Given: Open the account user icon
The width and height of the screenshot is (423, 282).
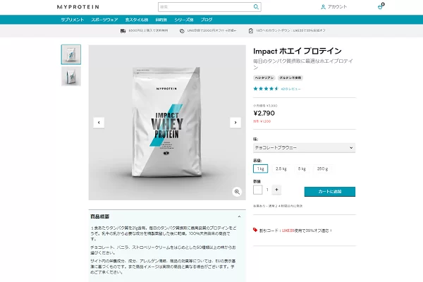Looking at the screenshot, I should (323, 7).
